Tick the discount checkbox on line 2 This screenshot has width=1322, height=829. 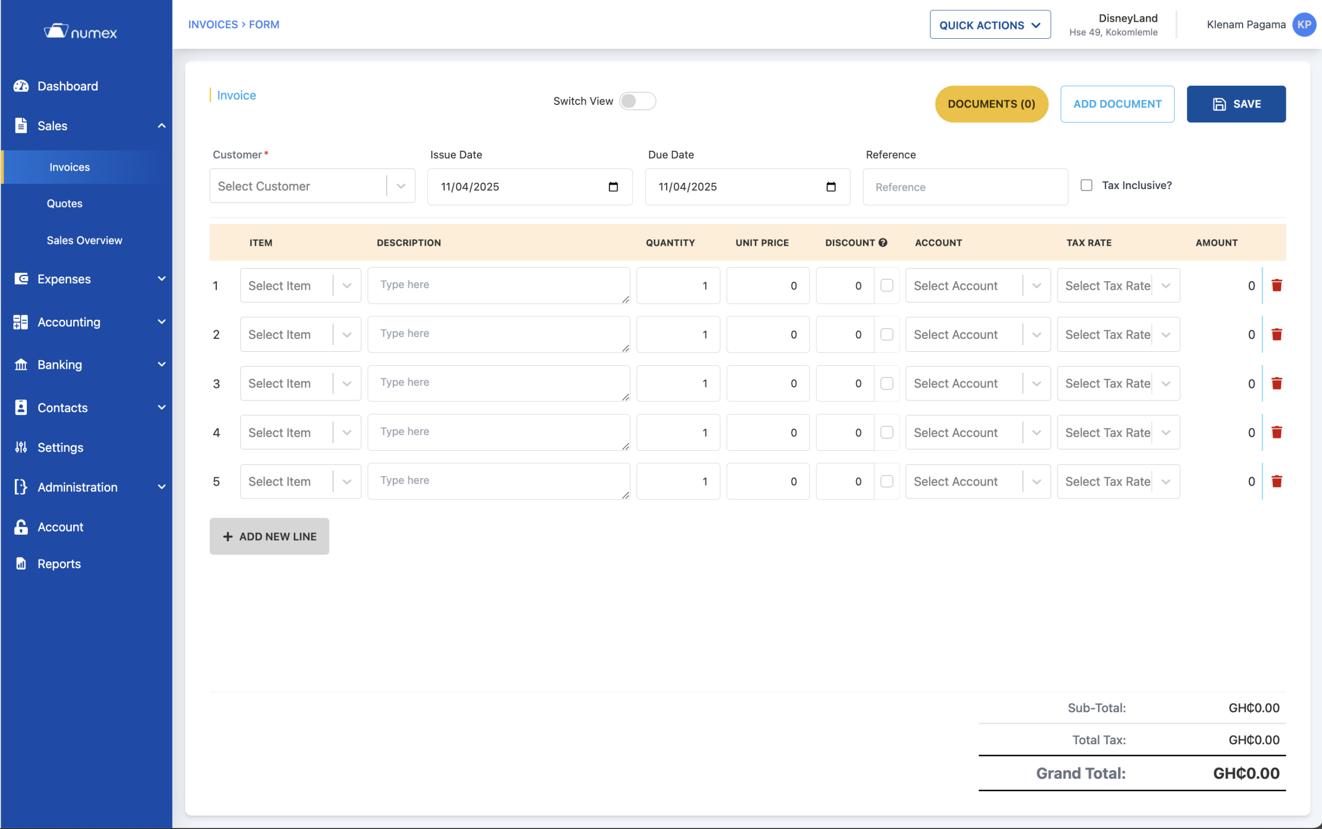pyautogui.click(x=887, y=335)
